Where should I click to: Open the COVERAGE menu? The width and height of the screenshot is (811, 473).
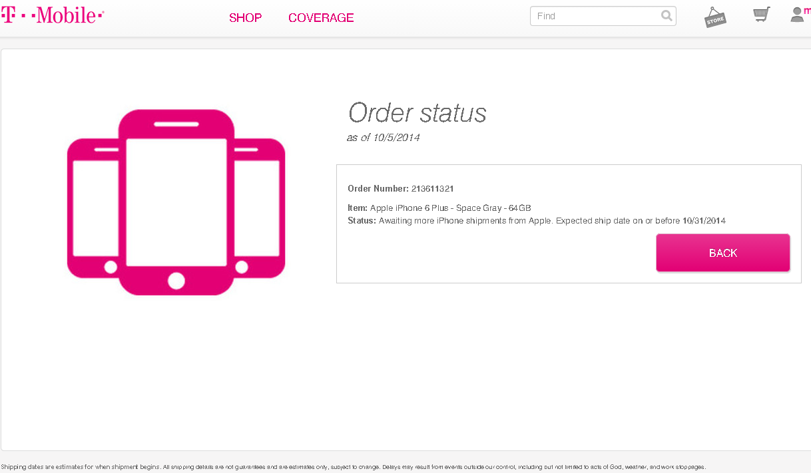[321, 18]
